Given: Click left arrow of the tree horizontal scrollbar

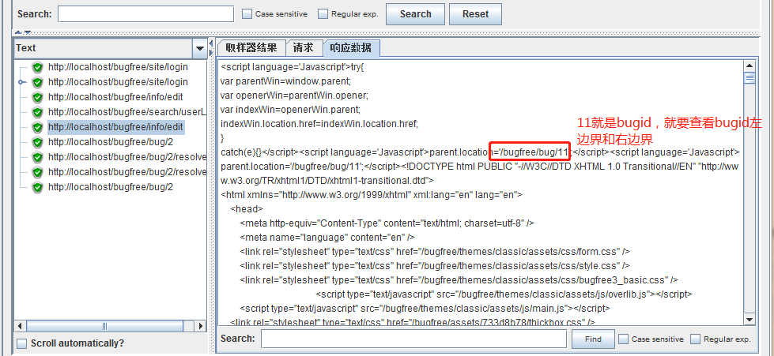Looking at the screenshot, I should click(20, 326).
